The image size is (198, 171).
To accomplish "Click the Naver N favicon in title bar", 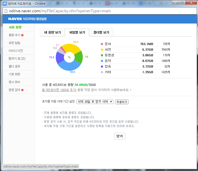I will click(5, 3).
